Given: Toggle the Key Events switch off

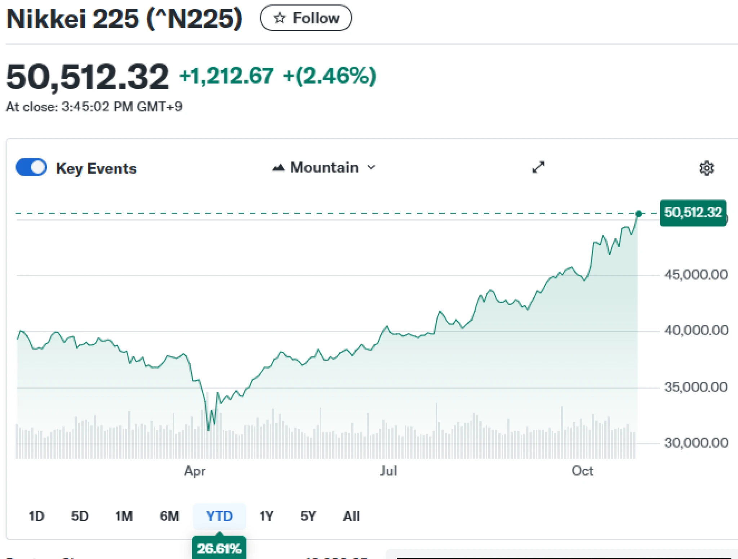Looking at the screenshot, I should pyautogui.click(x=31, y=168).
